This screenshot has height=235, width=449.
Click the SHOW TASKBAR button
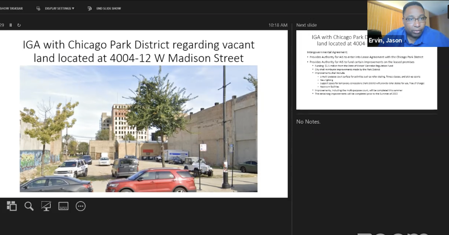(x=11, y=8)
